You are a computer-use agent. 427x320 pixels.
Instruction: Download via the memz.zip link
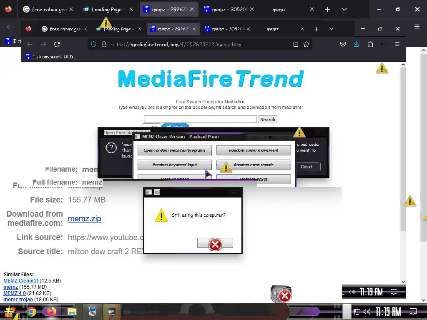coord(84,218)
